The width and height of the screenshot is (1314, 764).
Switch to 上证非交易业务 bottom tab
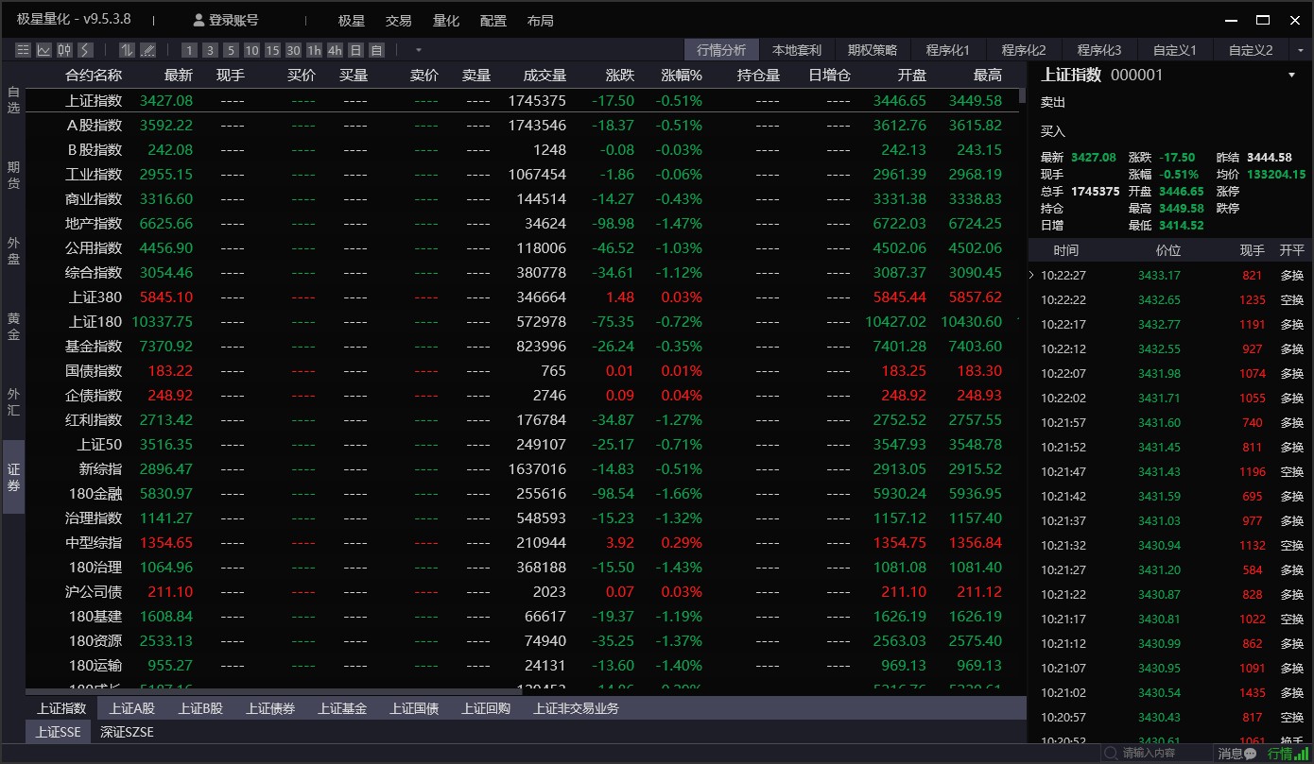(577, 708)
